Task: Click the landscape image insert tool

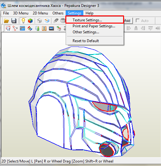Action: point(51,28)
